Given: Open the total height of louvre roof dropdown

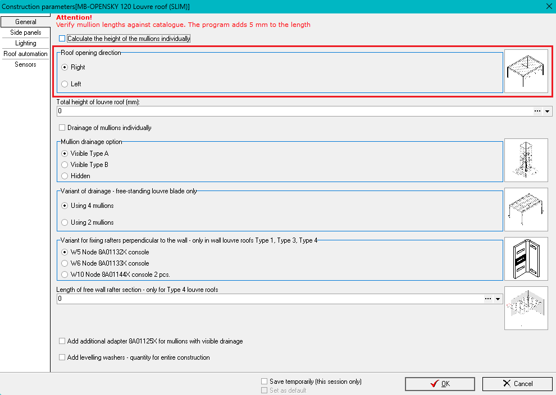Looking at the screenshot, I should coord(548,111).
